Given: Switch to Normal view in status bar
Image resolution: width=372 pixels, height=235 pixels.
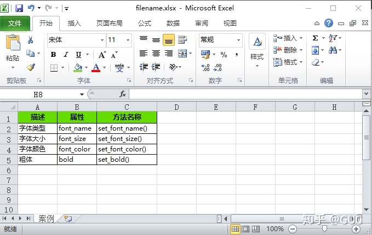Looking at the screenshot, I should 235,229.
